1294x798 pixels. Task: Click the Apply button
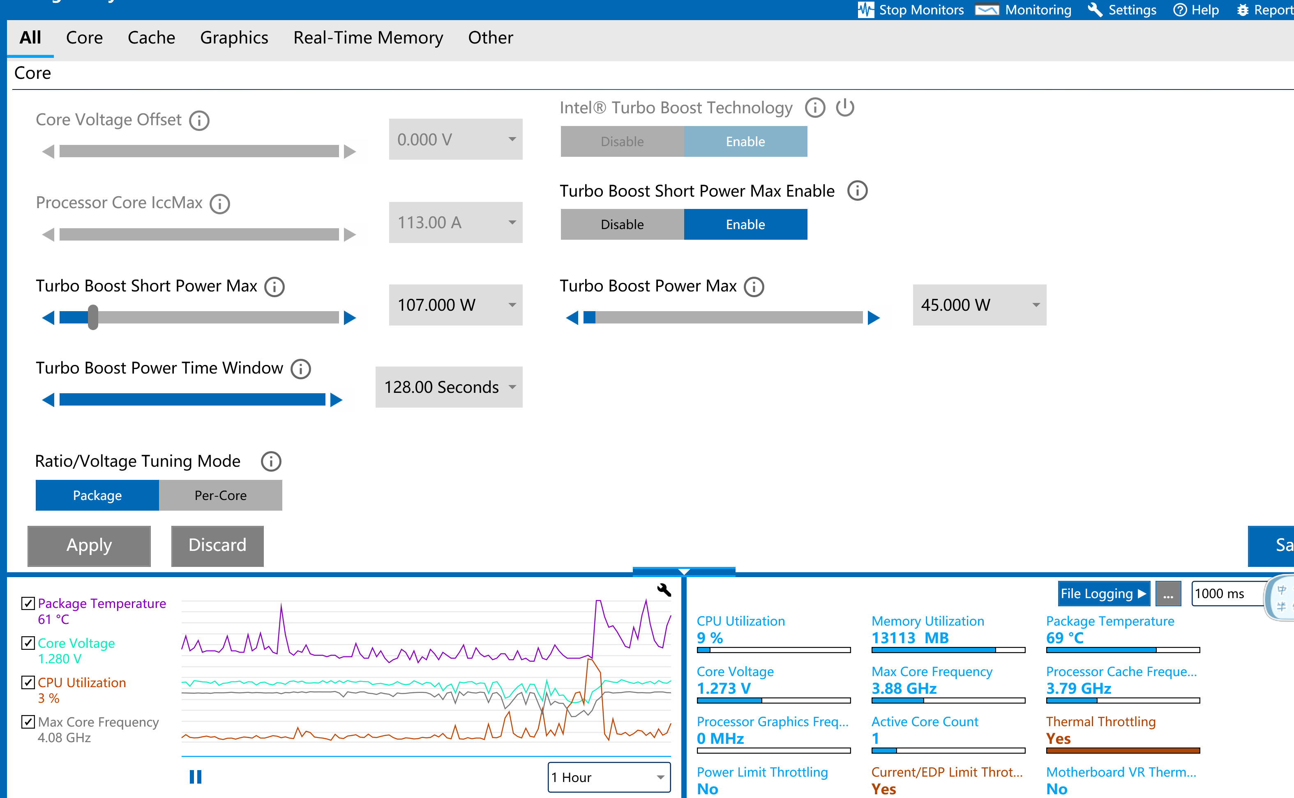point(89,546)
